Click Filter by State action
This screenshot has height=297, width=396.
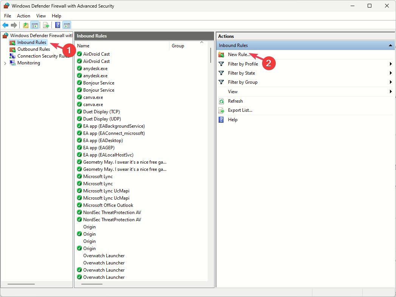[241, 73]
